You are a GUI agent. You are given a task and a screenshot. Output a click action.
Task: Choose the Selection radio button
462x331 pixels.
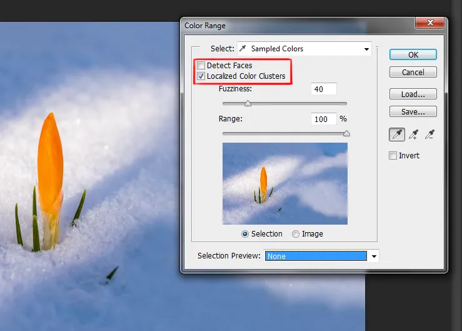pos(245,234)
